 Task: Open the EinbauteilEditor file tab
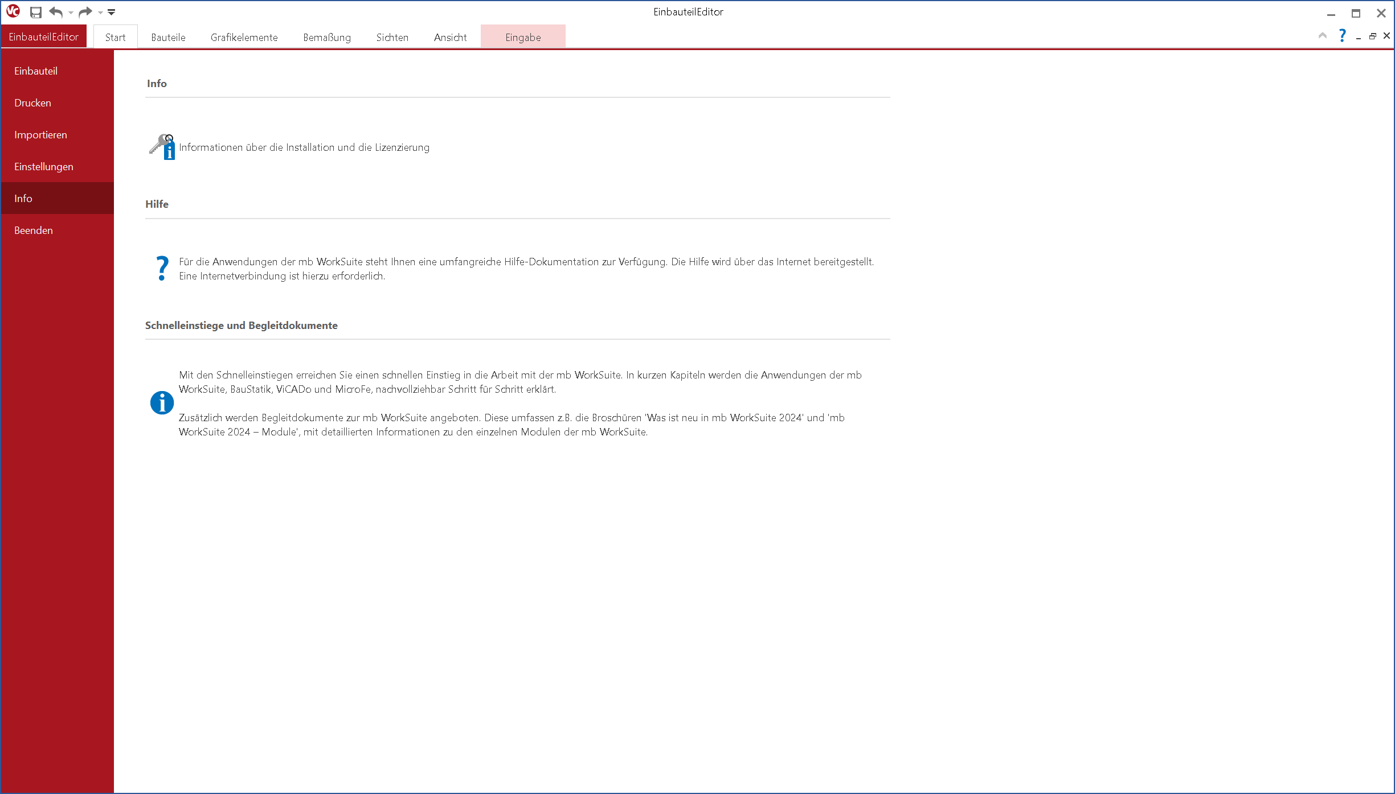point(44,36)
